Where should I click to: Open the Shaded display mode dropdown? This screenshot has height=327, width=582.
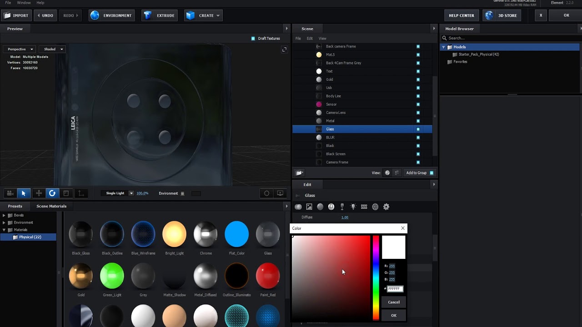pos(52,49)
